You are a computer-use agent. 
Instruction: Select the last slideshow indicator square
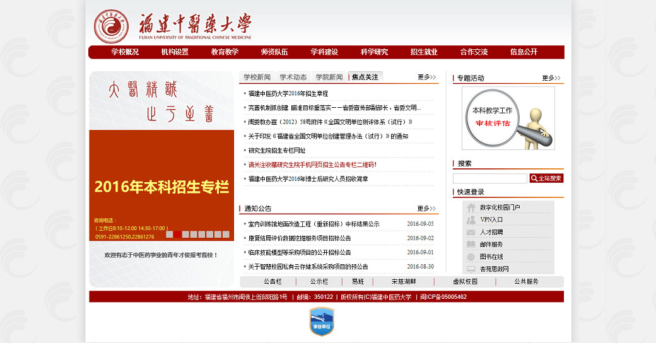pos(226,235)
